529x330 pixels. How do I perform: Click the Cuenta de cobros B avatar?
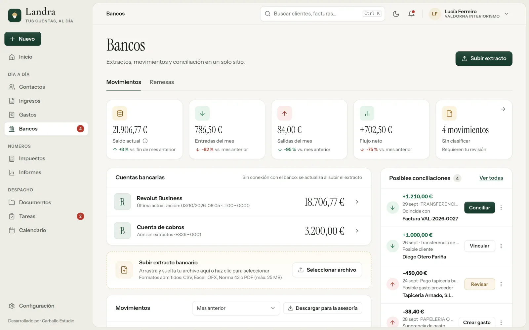point(122,231)
